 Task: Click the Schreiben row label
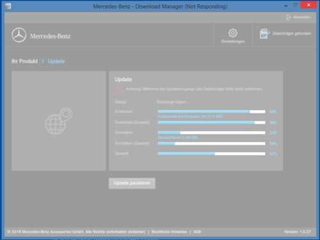[124, 132]
